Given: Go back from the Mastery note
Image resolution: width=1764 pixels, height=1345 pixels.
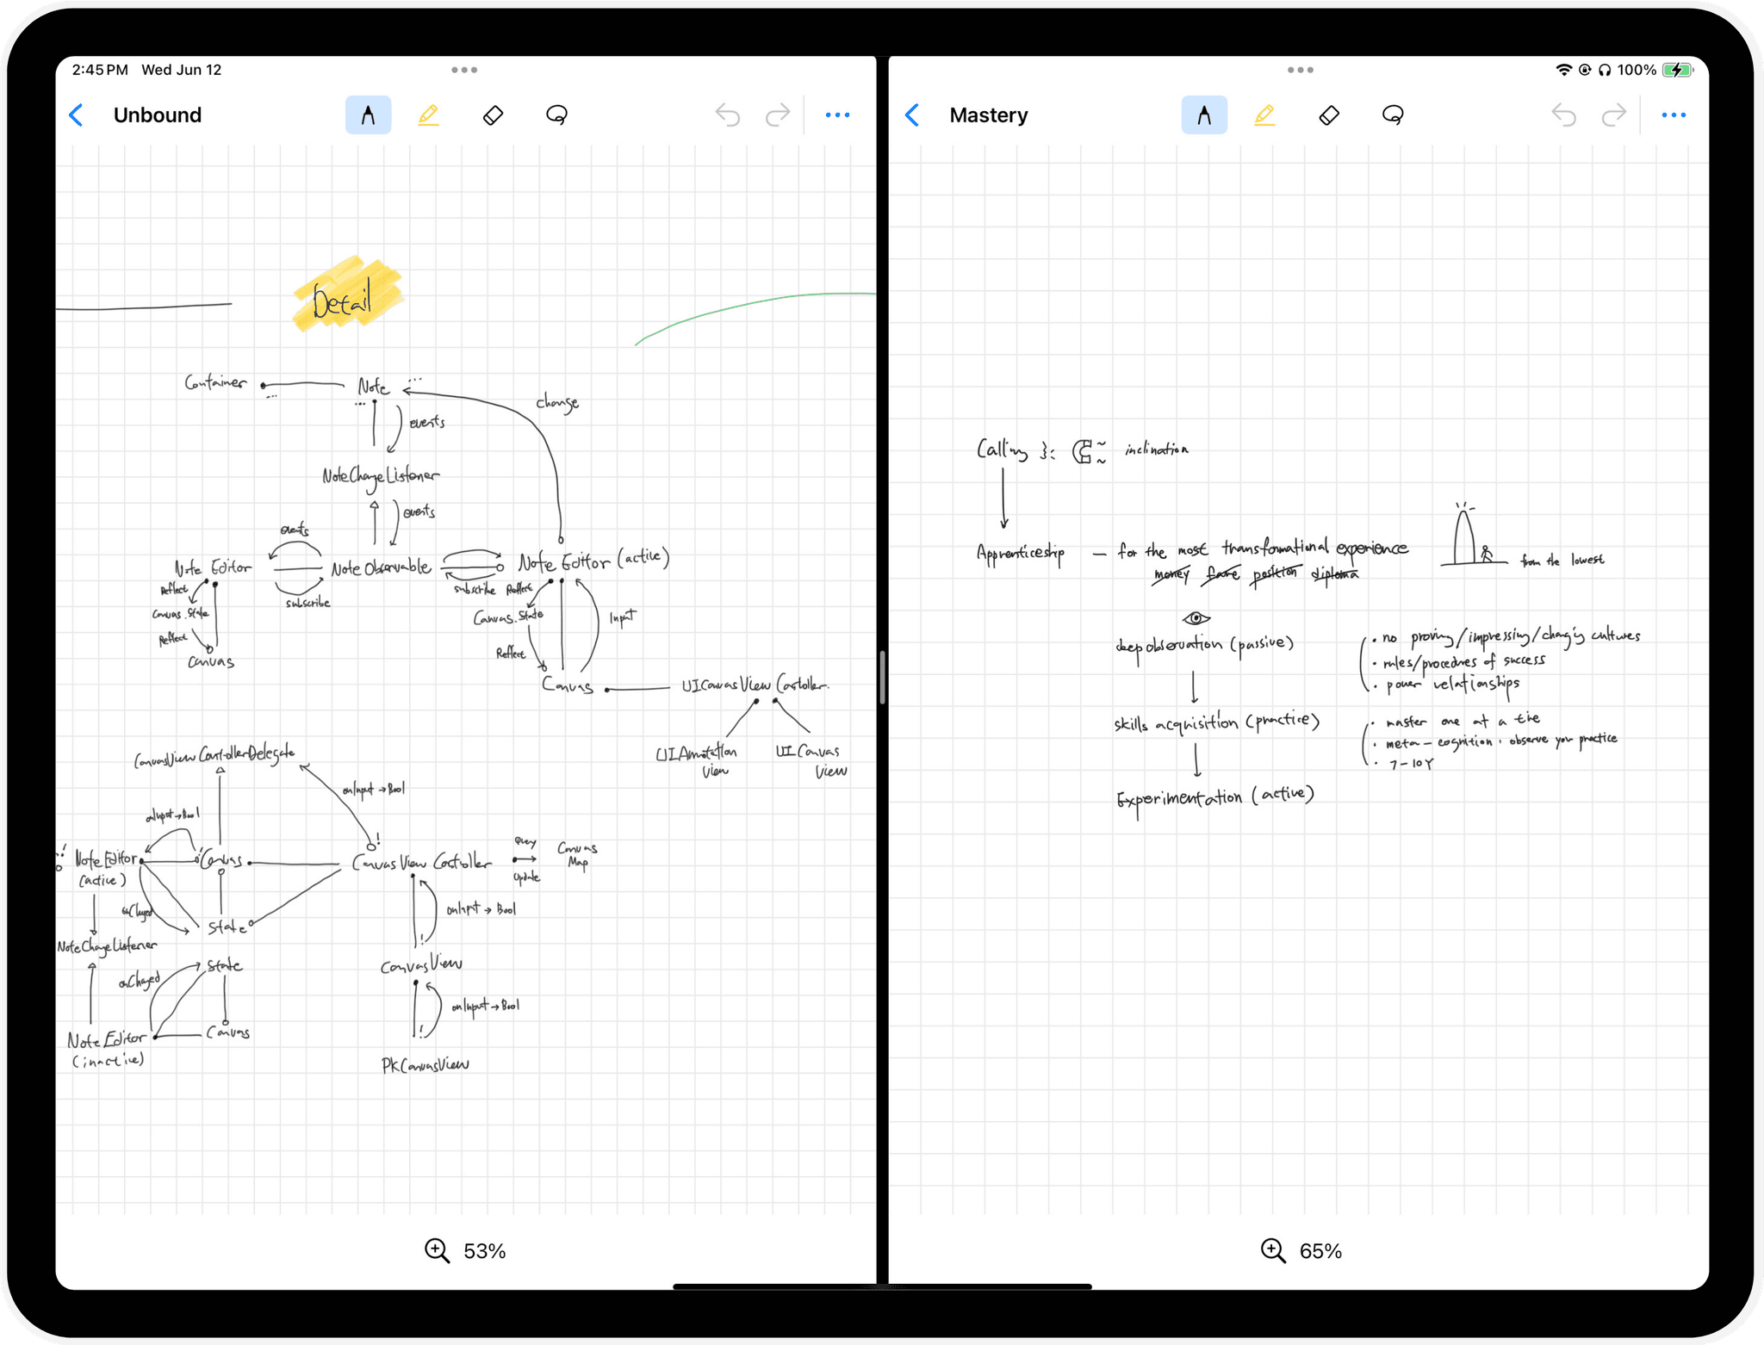Looking at the screenshot, I should tap(913, 115).
